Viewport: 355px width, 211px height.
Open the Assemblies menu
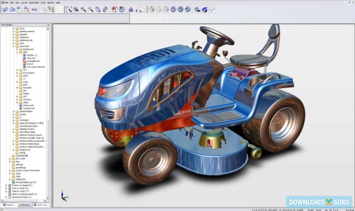pyautogui.click(x=34, y=2)
